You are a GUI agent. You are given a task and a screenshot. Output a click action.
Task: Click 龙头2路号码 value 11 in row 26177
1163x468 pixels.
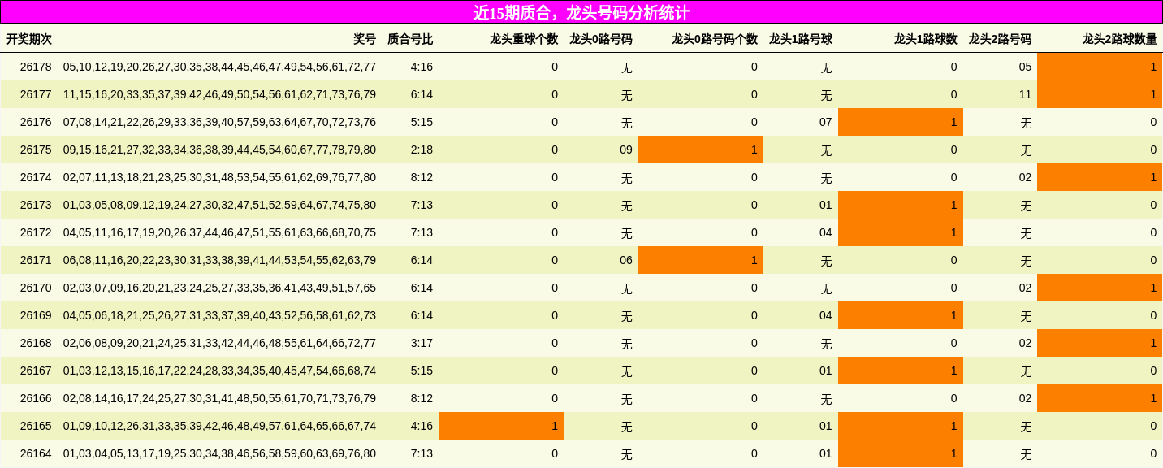click(x=1025, y=94)
